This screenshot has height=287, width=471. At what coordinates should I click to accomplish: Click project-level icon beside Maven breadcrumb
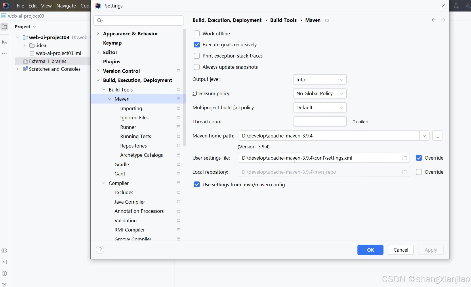point(327,20)
